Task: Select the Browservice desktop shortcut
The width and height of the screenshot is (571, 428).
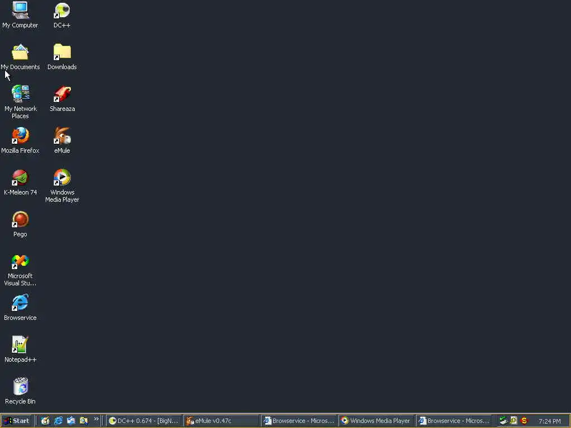Action: point(20,308)
